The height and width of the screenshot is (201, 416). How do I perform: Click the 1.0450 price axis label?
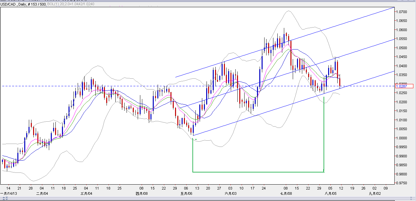(x=402, y=57)
